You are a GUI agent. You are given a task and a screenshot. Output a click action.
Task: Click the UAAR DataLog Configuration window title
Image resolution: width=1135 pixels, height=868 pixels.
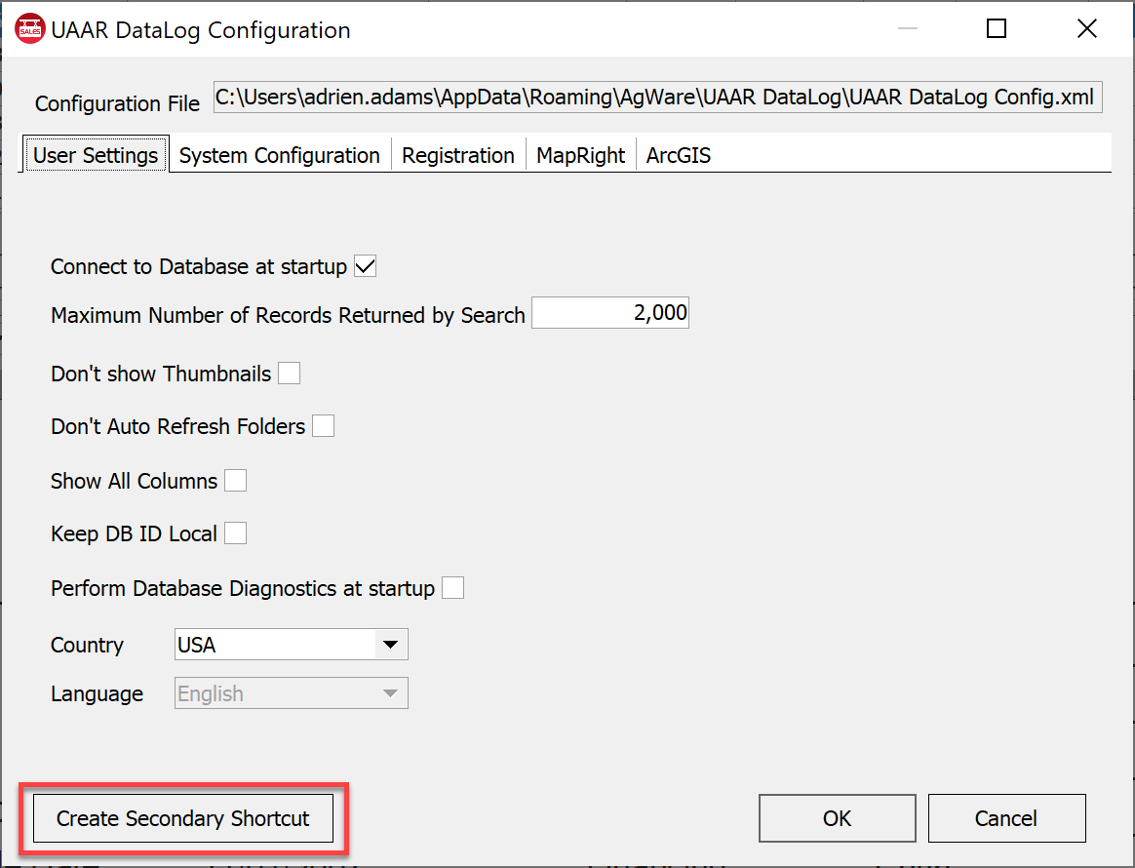click(x=201, y=30)
